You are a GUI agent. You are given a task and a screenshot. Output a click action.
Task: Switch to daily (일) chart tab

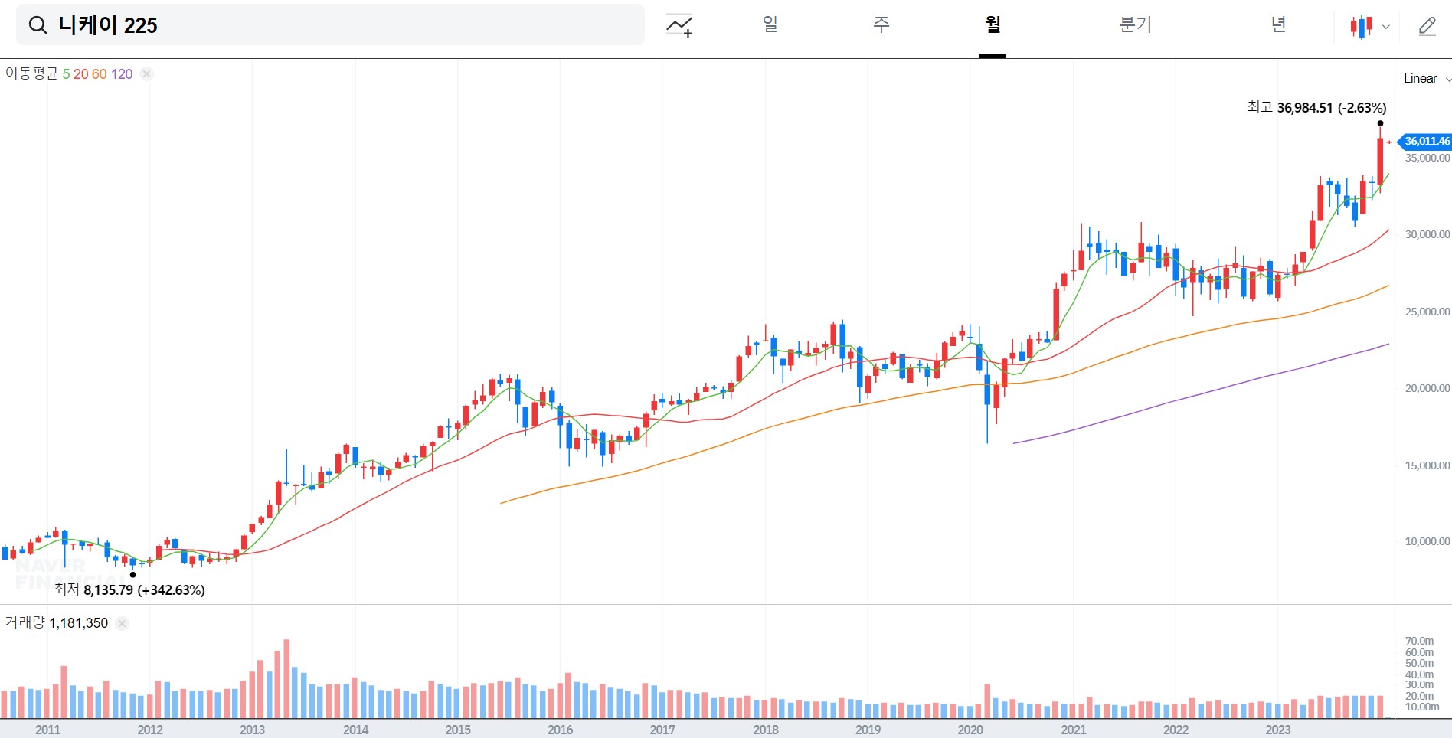[x=770, y=24]
